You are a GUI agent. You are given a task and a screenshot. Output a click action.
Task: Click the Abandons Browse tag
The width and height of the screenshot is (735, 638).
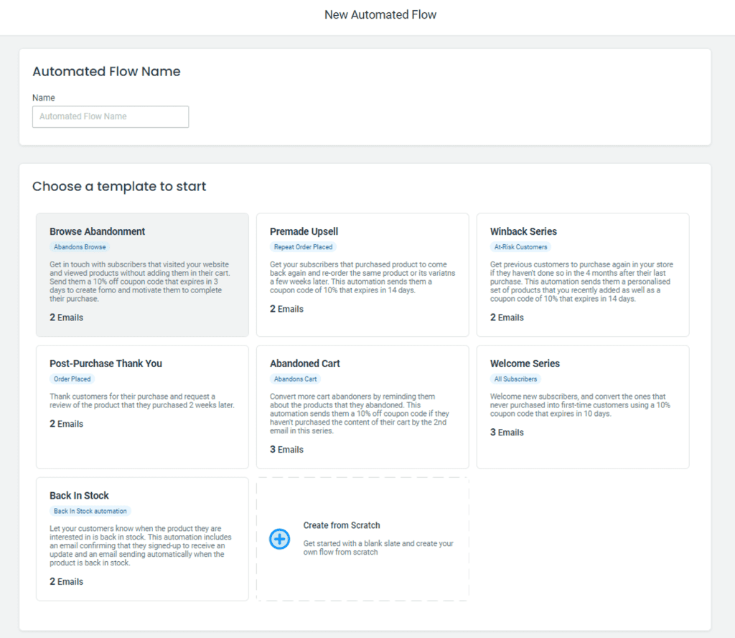pos(80,247)
